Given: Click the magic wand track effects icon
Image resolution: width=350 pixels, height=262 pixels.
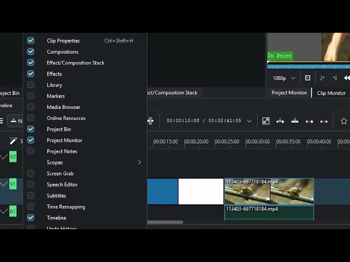Looking at the screenshot, I should [13, 141].
